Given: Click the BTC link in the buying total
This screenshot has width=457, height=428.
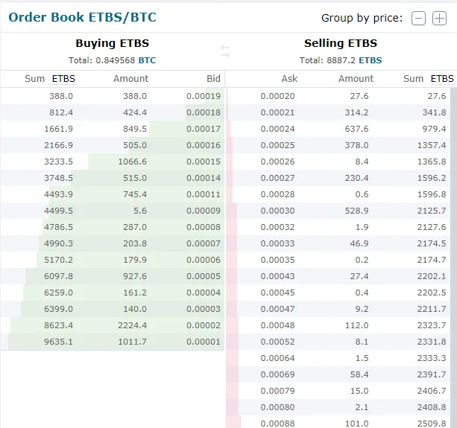Looking at the screenshot, I should [147, 60].
